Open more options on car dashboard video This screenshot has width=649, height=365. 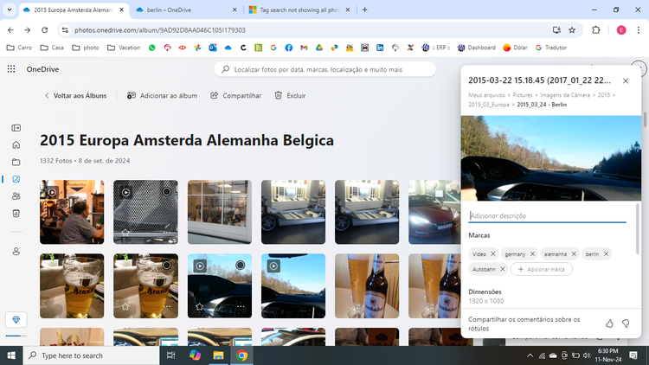click(241, 307)
